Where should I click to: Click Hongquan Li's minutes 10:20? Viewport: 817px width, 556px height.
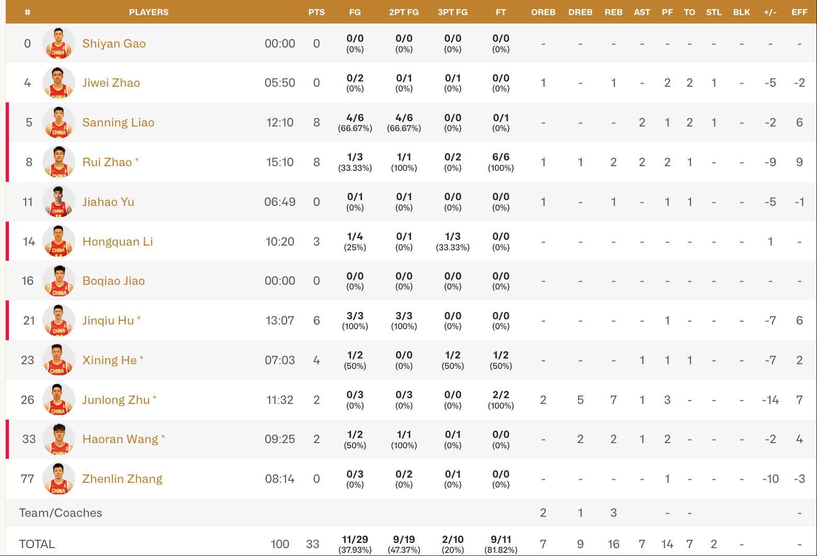[x=280, y=241]
